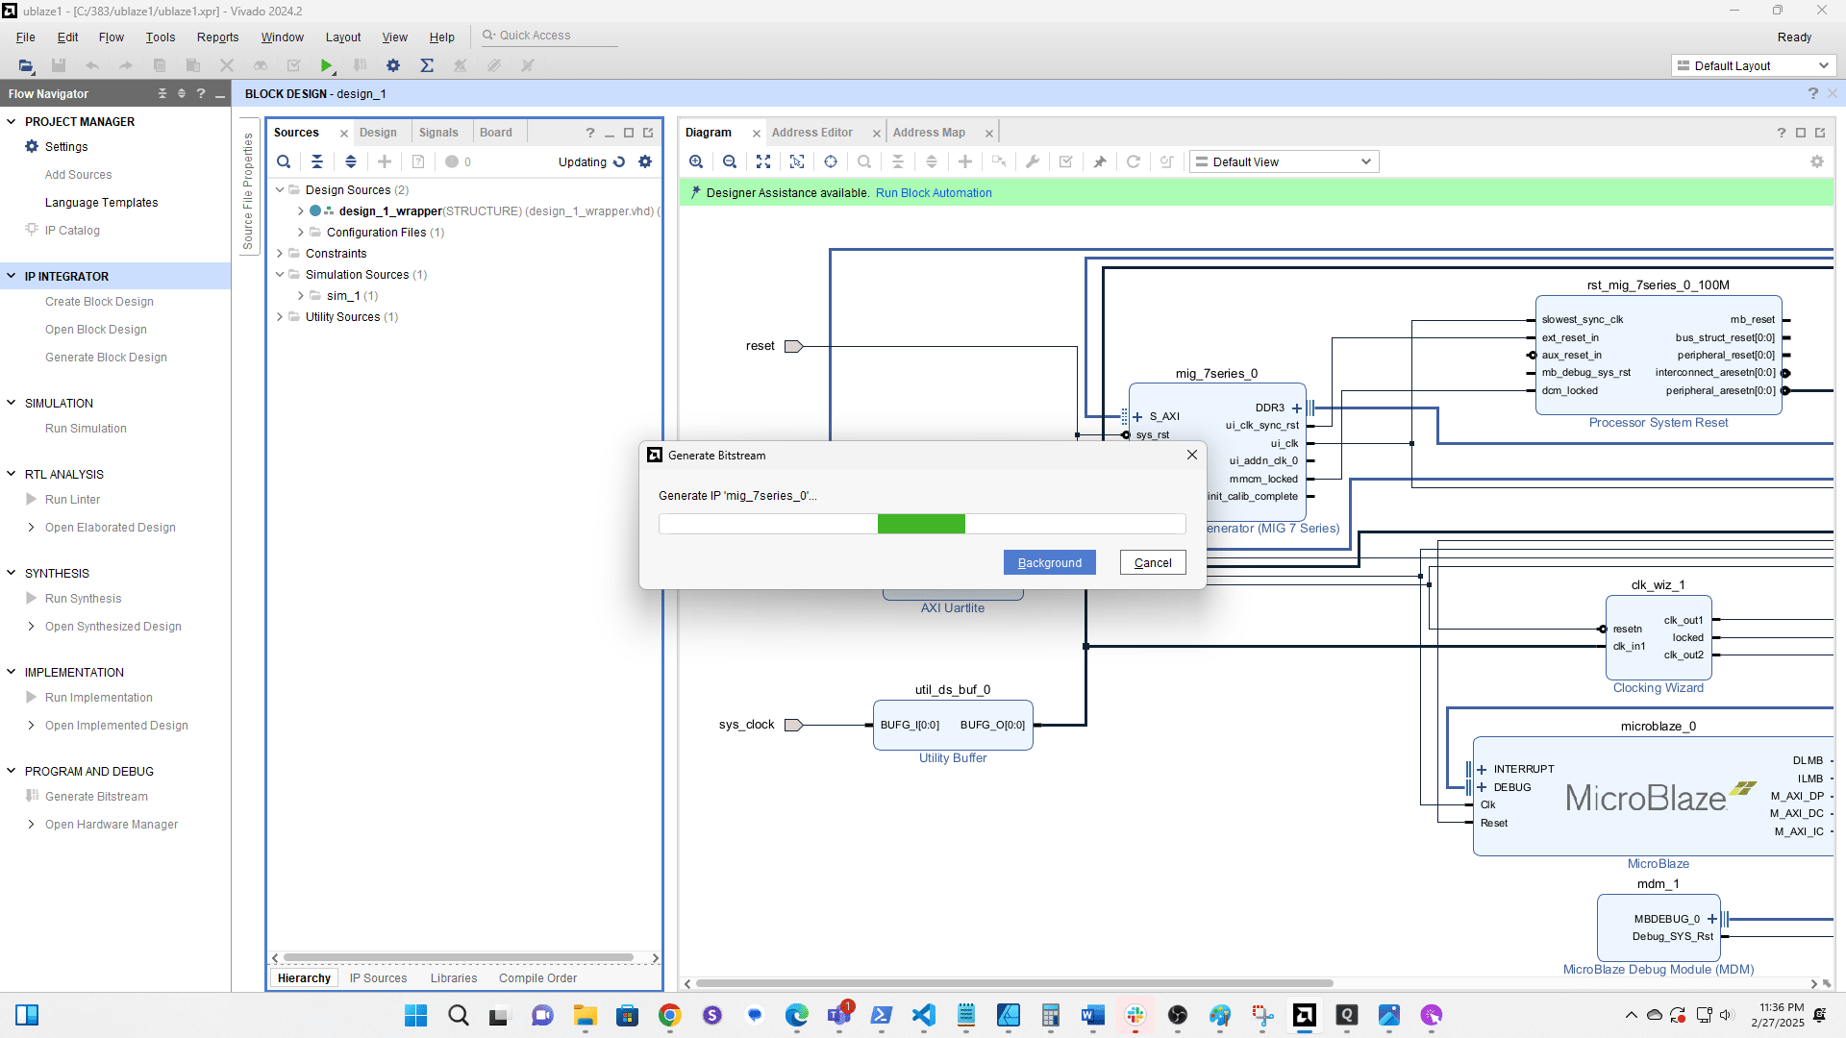Collapse the IP INTEGRATOR section

point(12,276)
